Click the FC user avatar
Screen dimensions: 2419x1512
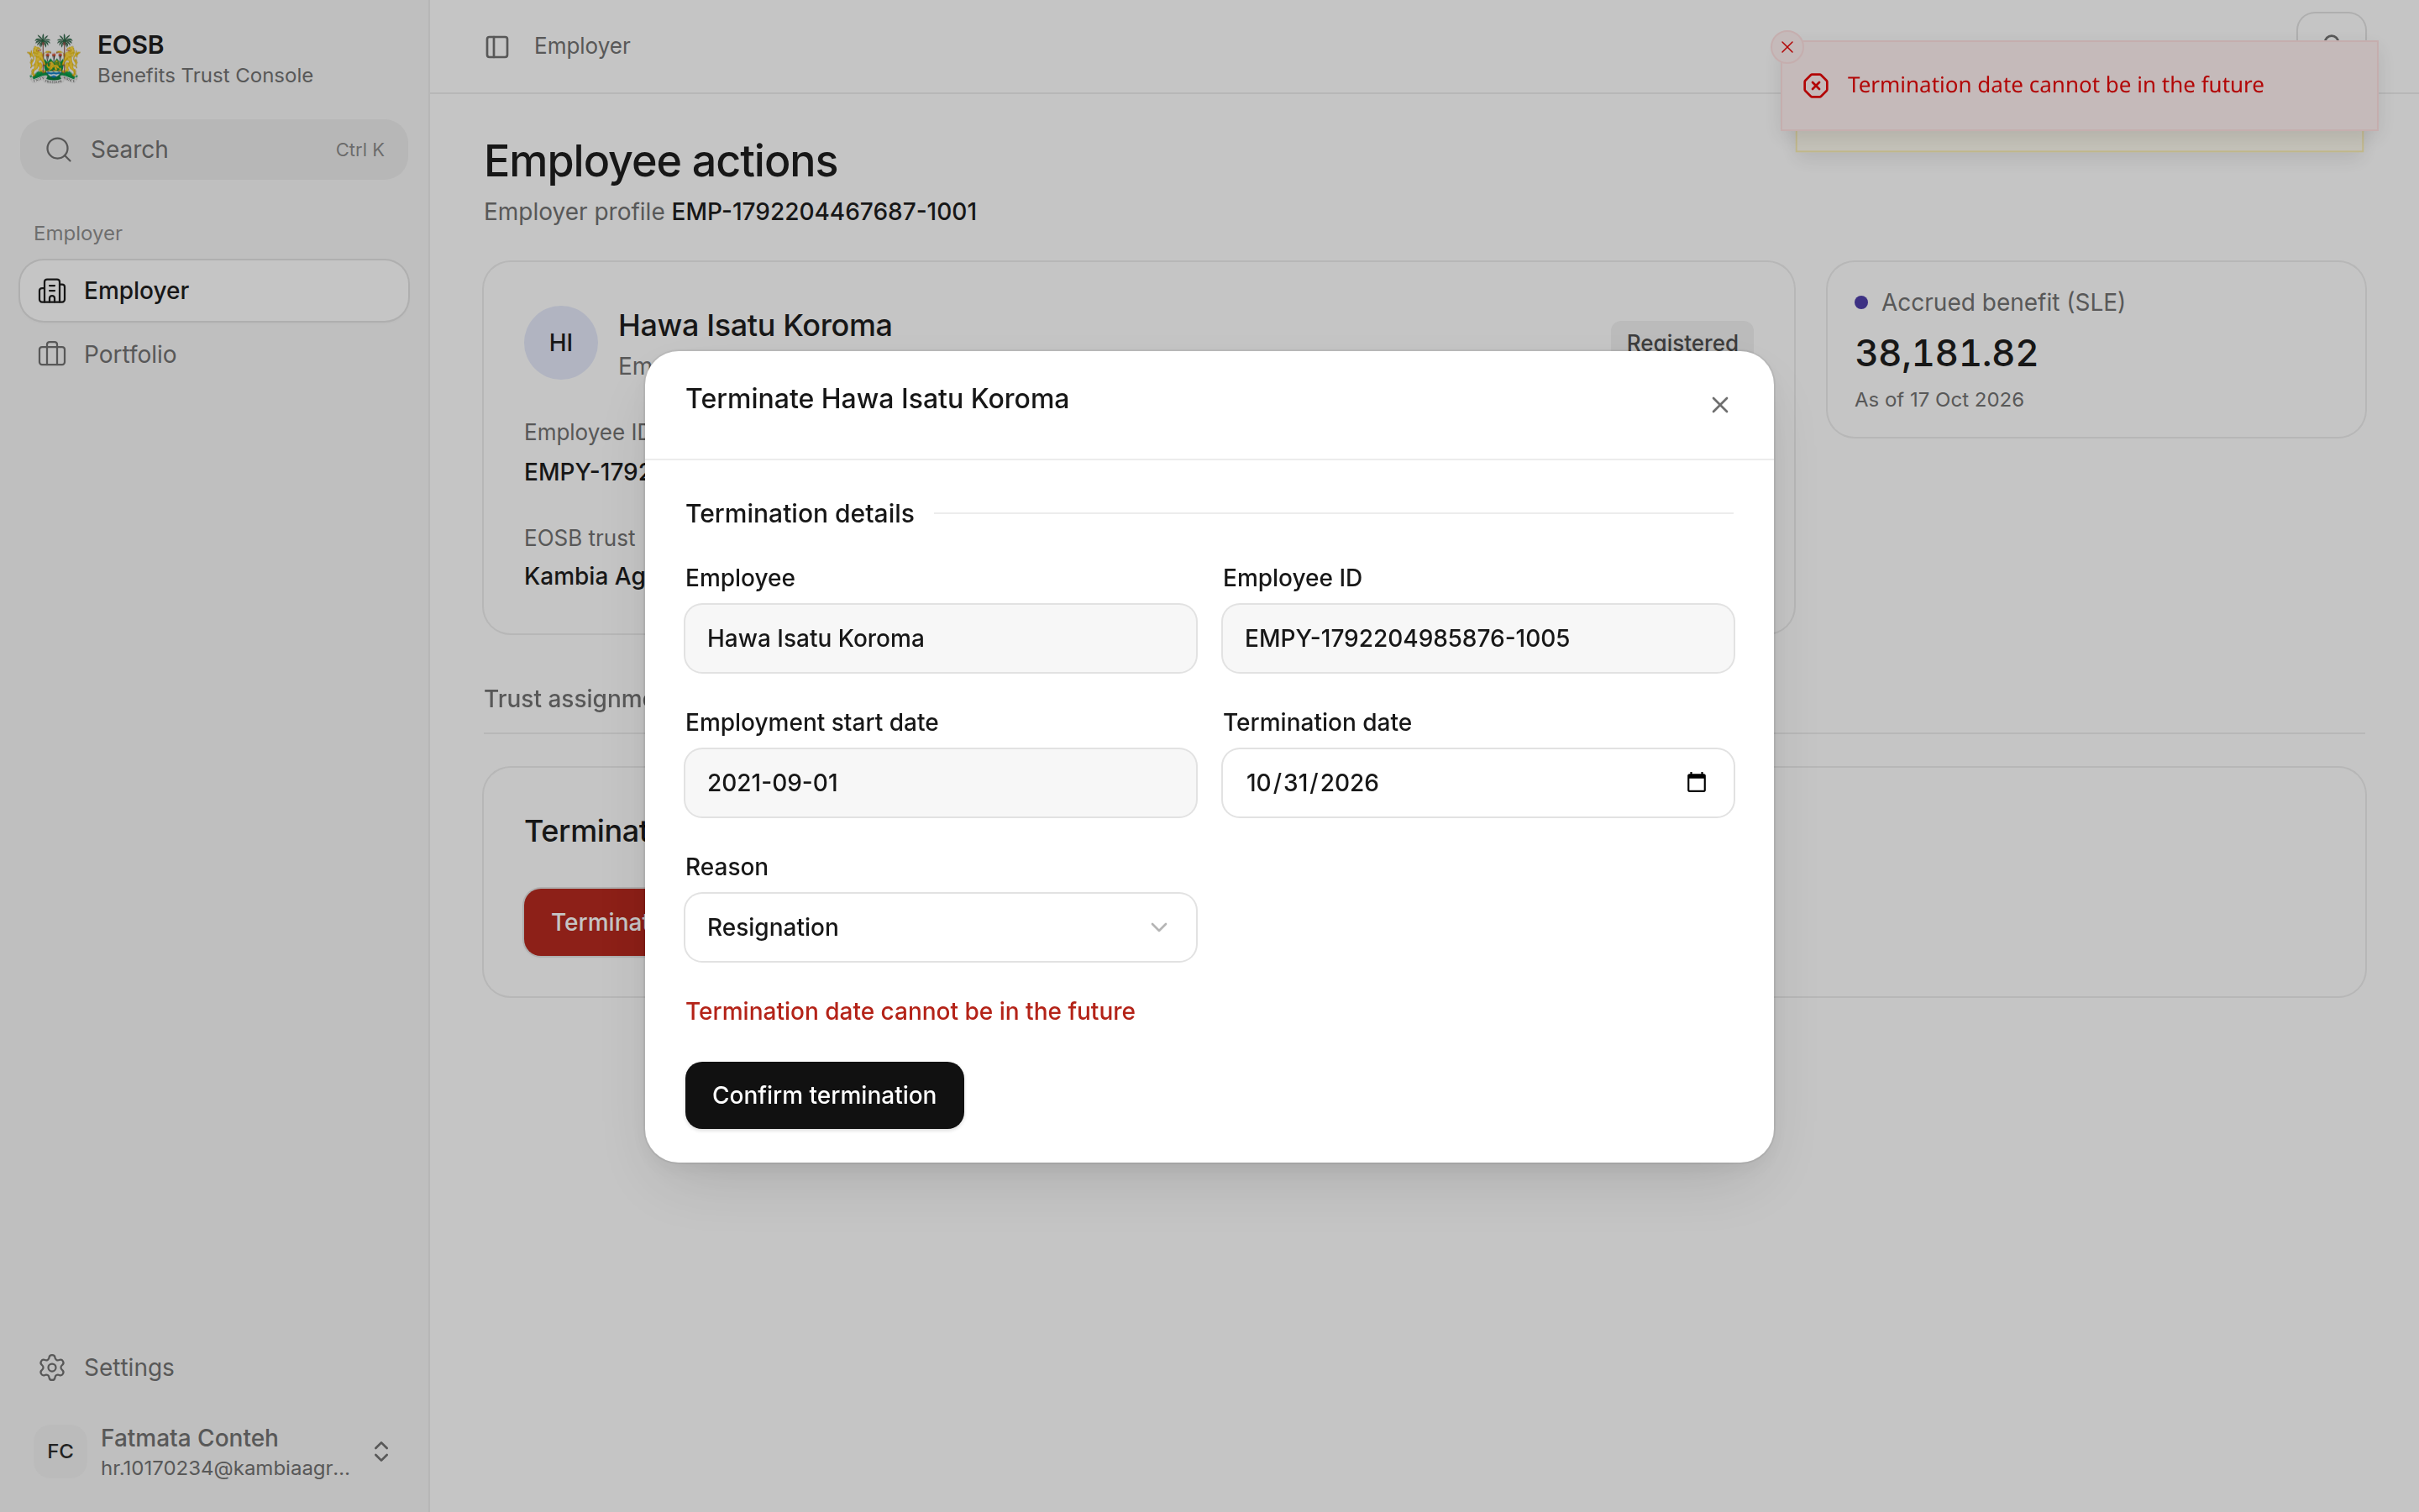pos(60,1452)
